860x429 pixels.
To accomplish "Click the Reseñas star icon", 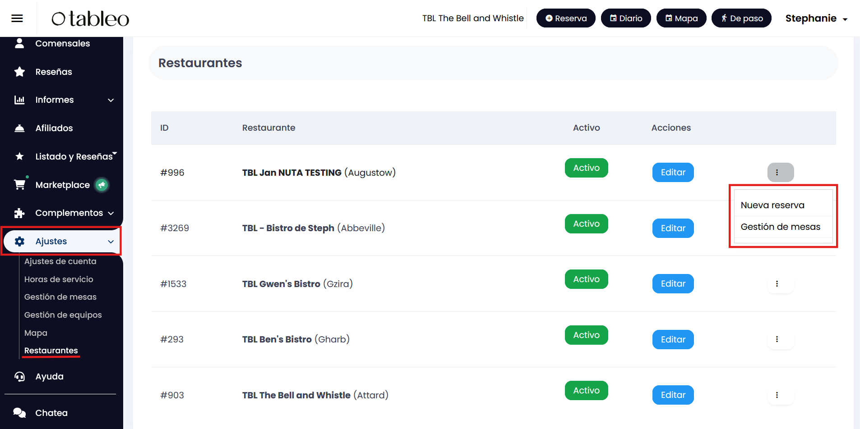I will (19, 72).
